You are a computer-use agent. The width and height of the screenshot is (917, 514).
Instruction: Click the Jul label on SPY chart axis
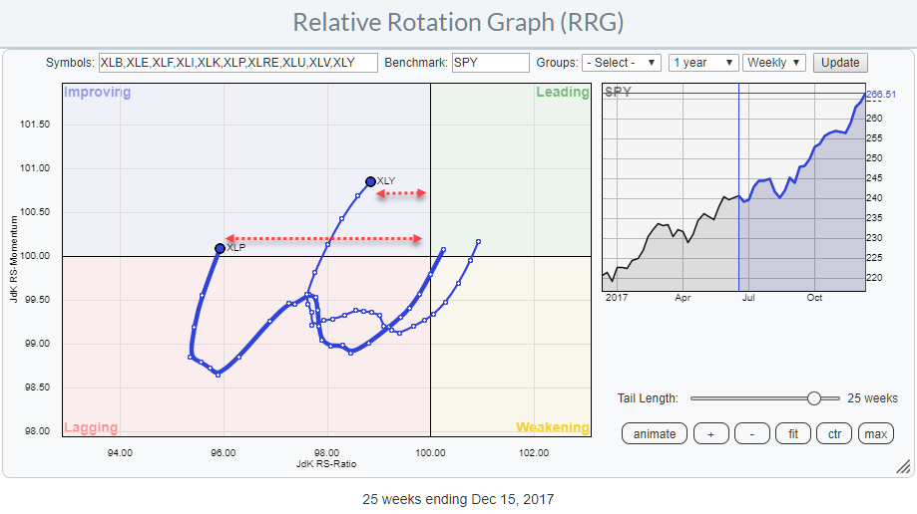[x=748, y=297]
